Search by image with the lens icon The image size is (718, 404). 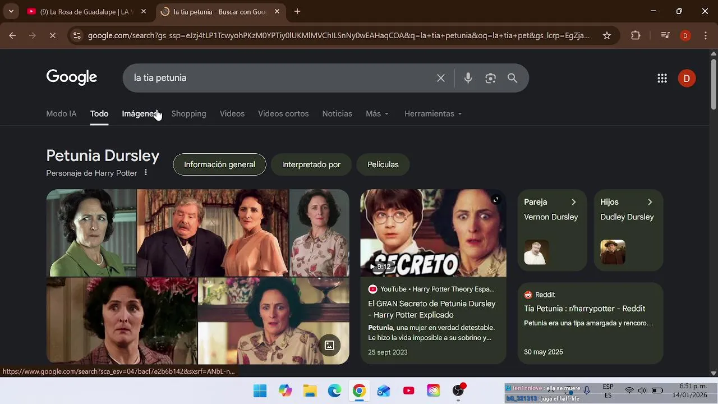pyautogui.click(x=490, y=78)
